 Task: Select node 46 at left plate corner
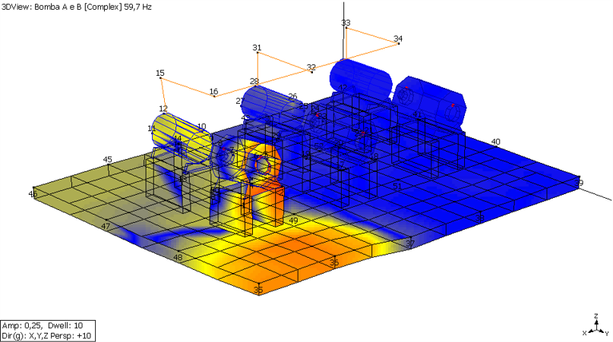(x=33, y=194)
